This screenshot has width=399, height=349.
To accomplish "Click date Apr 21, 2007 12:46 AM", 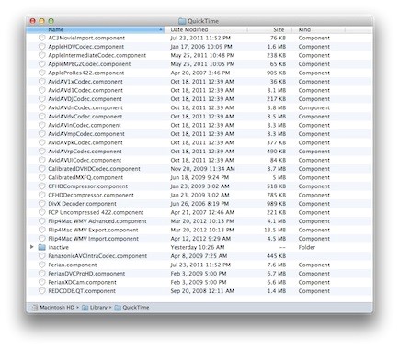I will pyautogui.click(x=202, y=212).
